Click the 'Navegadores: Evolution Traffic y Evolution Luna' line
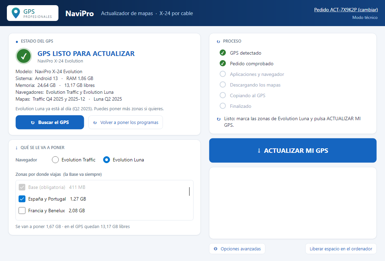 tap(64, 92)
